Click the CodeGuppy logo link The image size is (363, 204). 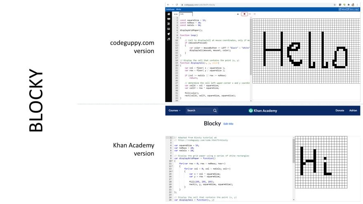pos(170,9)
